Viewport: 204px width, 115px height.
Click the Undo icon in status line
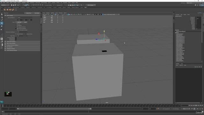pyautogui.click(x=17, y=5)
